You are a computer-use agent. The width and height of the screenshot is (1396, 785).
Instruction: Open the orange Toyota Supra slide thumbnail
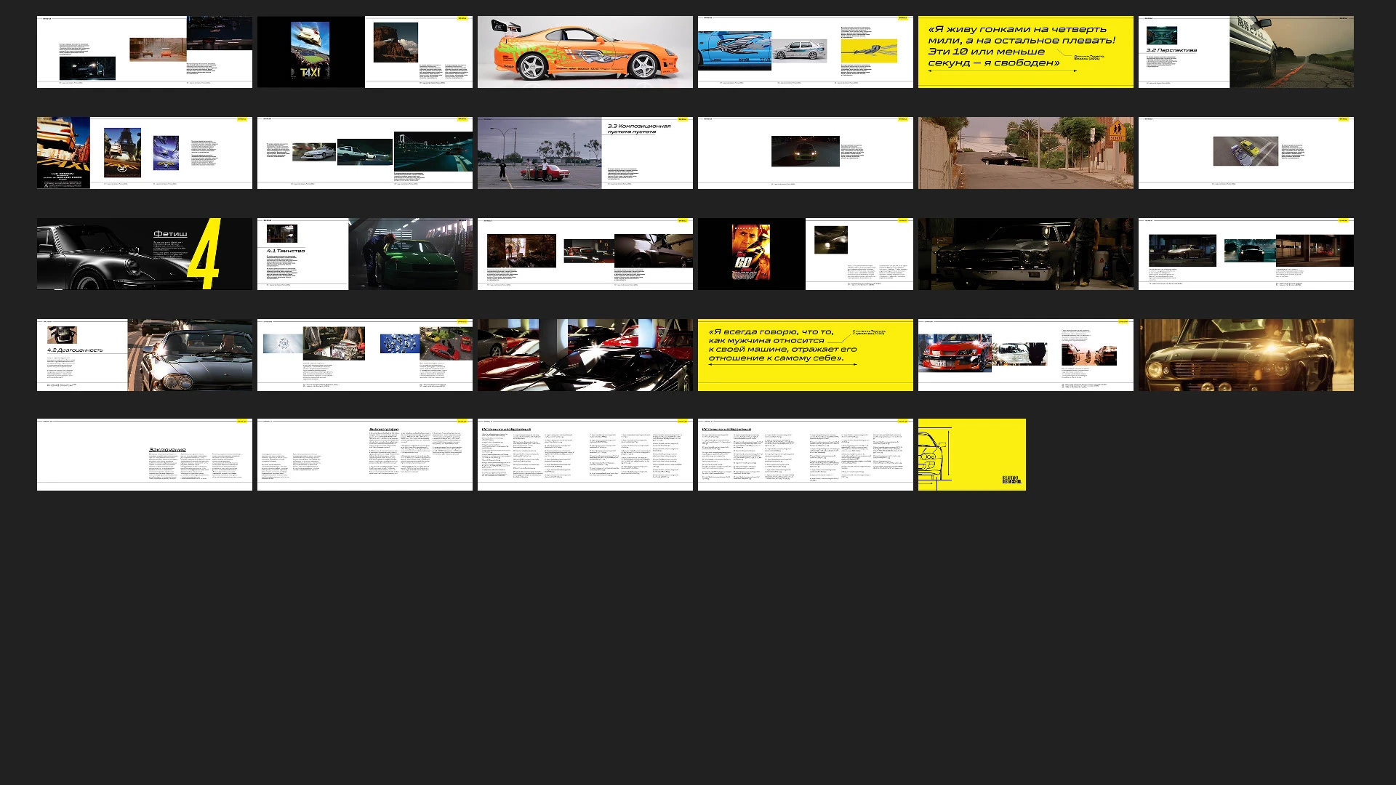point(585,52)
